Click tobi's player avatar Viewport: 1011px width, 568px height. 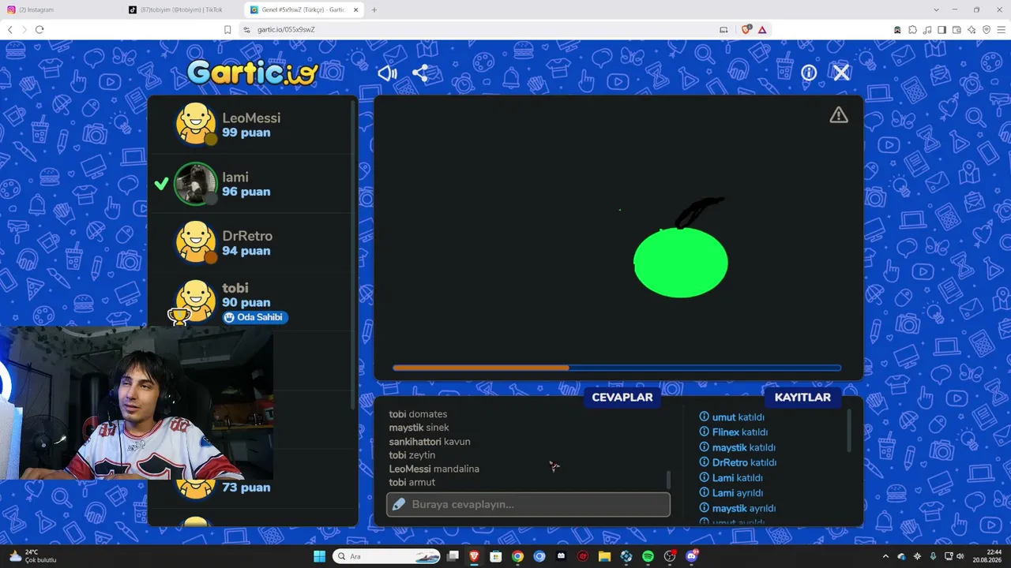pyautogui.click(x=195, y=300)
